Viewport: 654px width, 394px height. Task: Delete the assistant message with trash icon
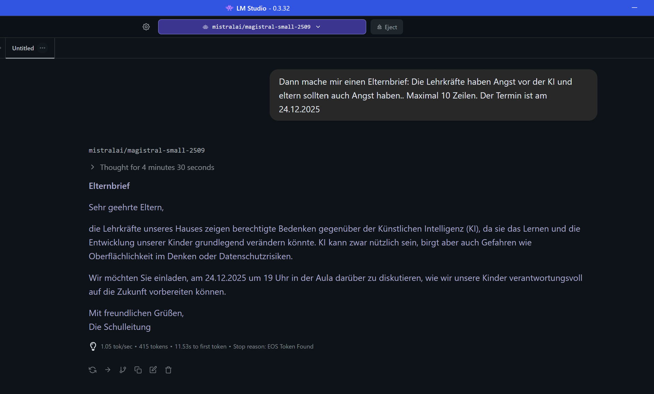click(168, 370)
